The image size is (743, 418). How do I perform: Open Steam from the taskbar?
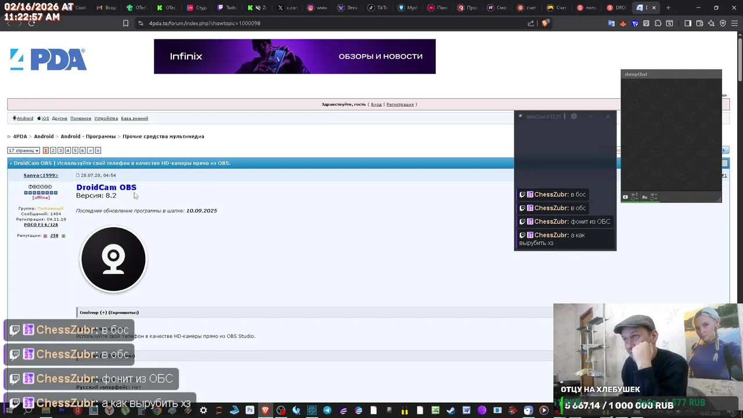451,410
